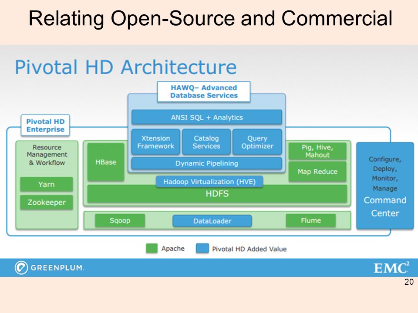The width and height of the screenshot is (418, 313).
Task: Click the Pivotal HD Enterprise label
Action: click(x=45, y=125)
